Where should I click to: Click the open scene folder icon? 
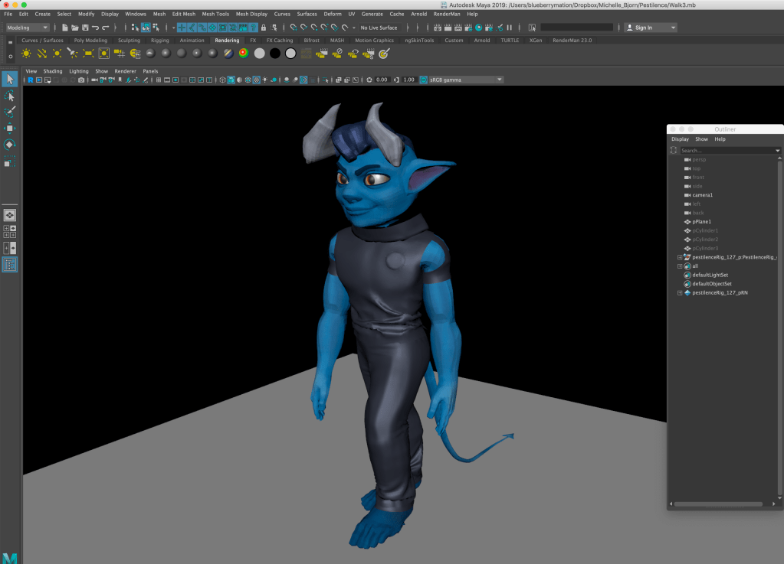[74, 28]
